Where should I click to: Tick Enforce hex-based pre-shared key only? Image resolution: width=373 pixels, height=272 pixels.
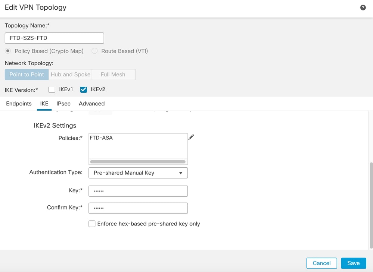pyautogui.click(x=92, y=224)
